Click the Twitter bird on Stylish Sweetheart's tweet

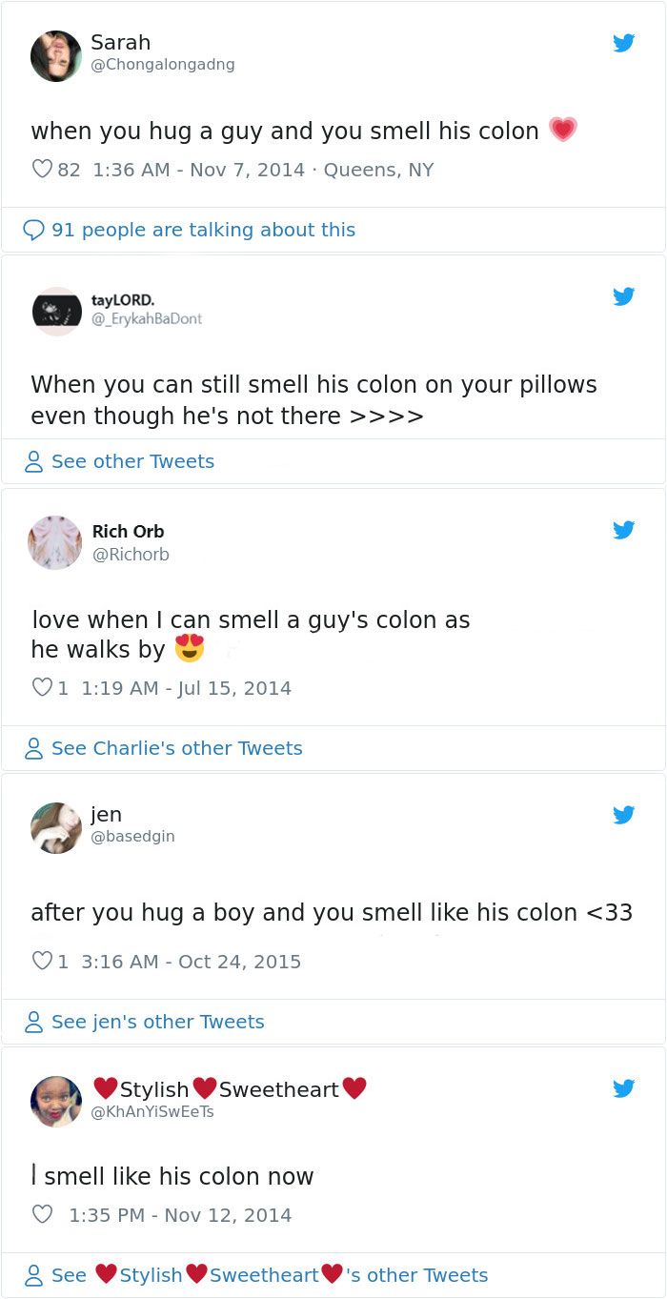(623, 1088)
